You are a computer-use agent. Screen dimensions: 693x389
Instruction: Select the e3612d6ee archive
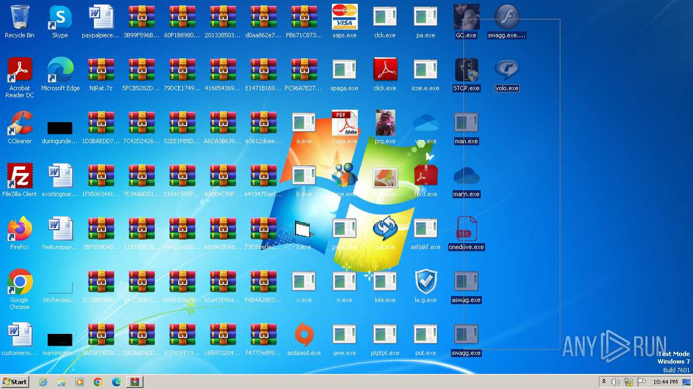click(263, 128)
